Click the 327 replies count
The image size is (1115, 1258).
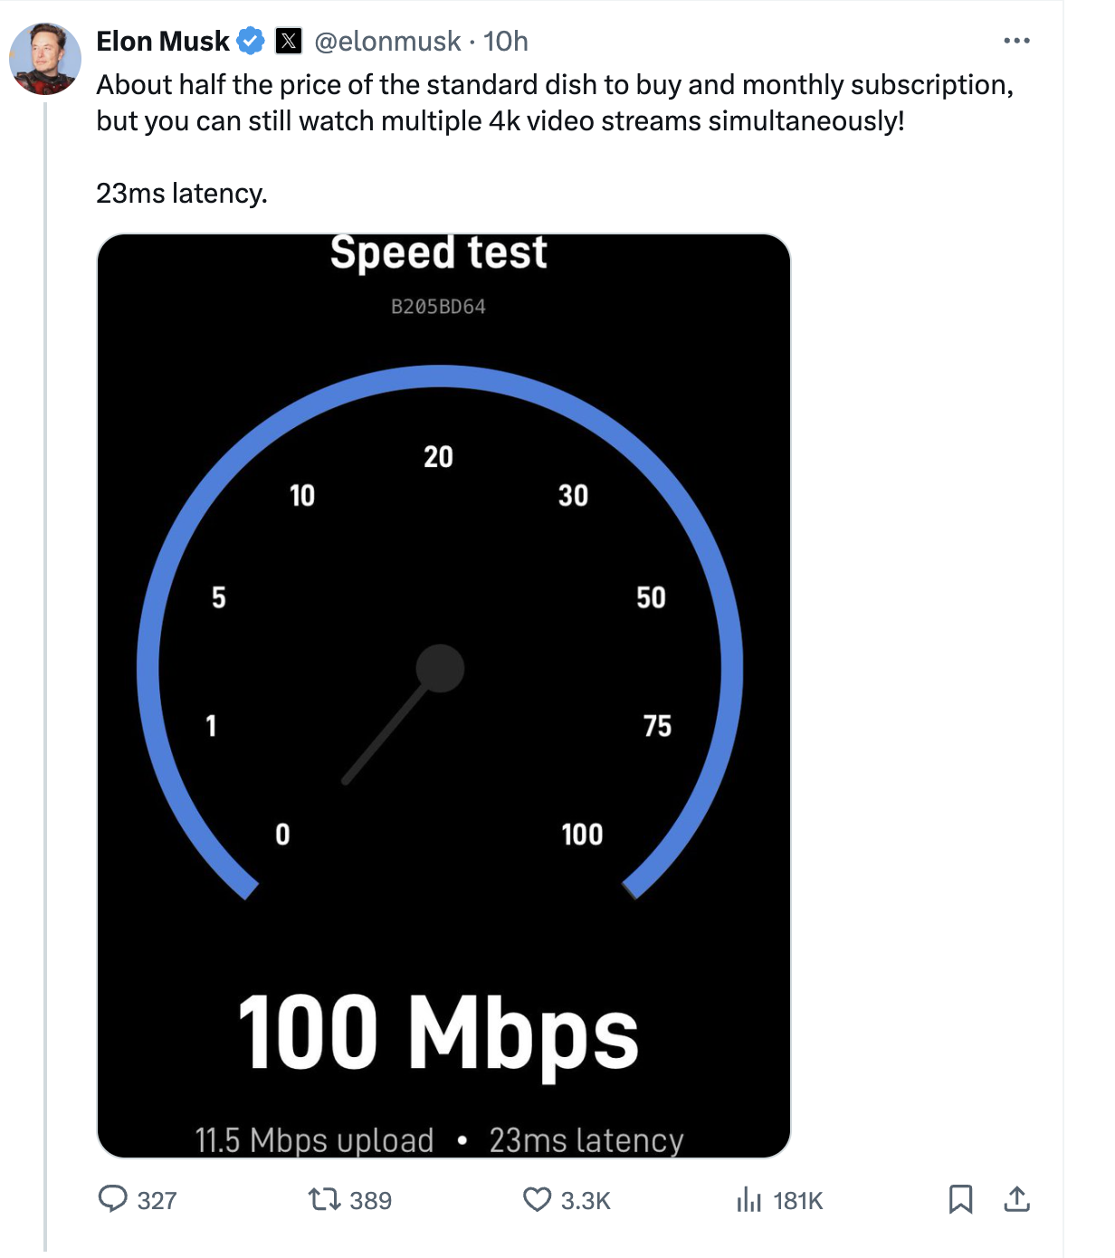(157, 1201)
